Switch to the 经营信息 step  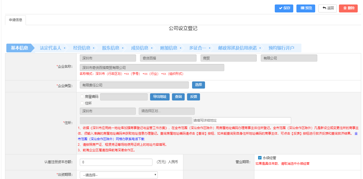coord(82,48)
